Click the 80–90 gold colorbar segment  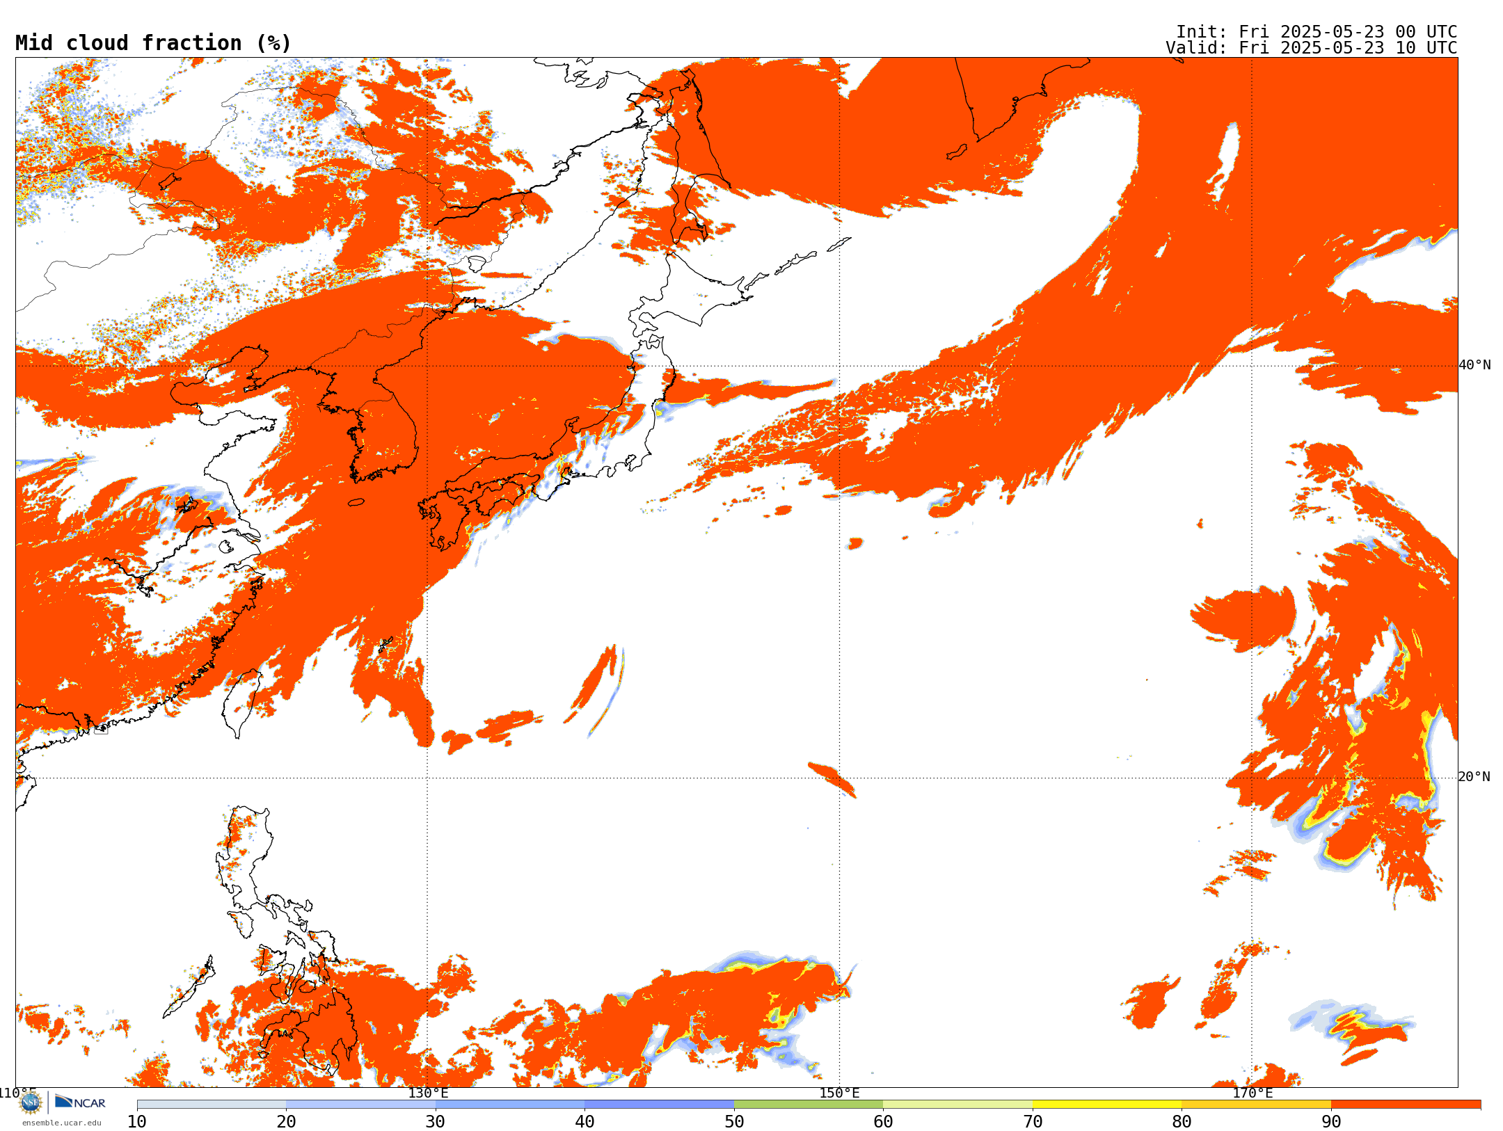coord(1256,1105)
